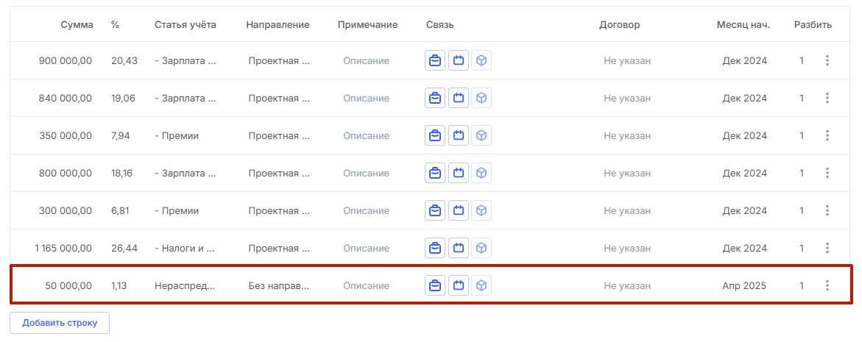Edit Описание note in 50 000,00 row
The height and width of the screenshot is (342, 862).
point(366,285)
